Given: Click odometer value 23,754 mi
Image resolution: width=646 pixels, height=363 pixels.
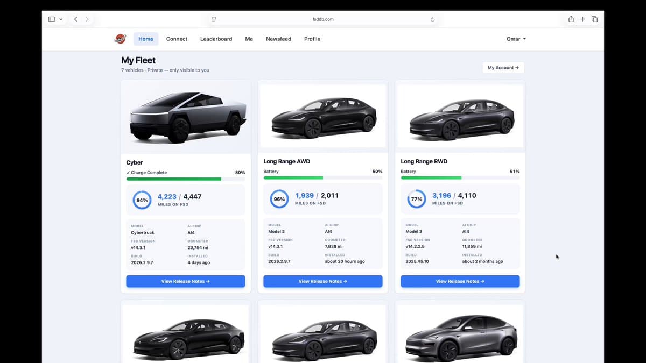Looking at the screenshot, I should coord(198,248).
